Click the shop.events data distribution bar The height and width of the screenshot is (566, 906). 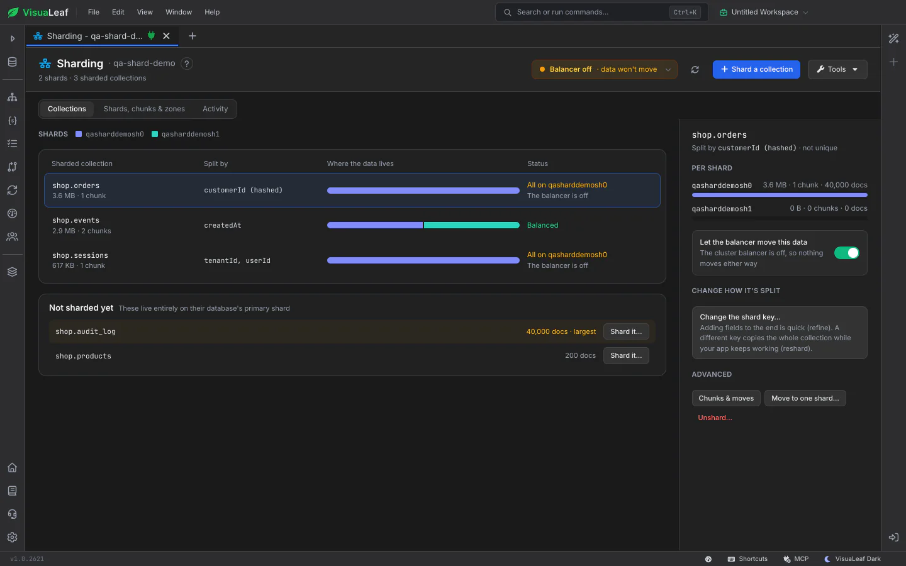point(423,225)
